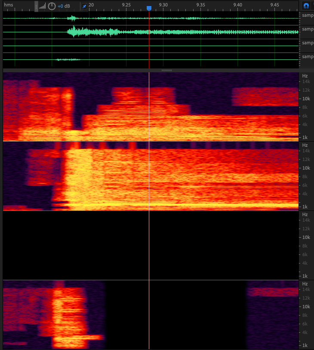Click the +0 dB gain value
The width and height of the screenshot is (314, 350).
[x=64, y=6]
